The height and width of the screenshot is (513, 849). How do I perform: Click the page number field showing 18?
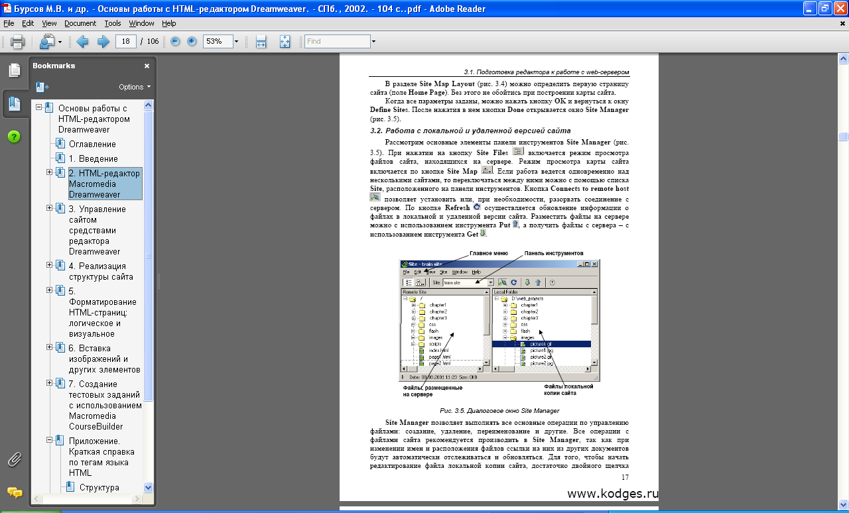pos(125,41)
